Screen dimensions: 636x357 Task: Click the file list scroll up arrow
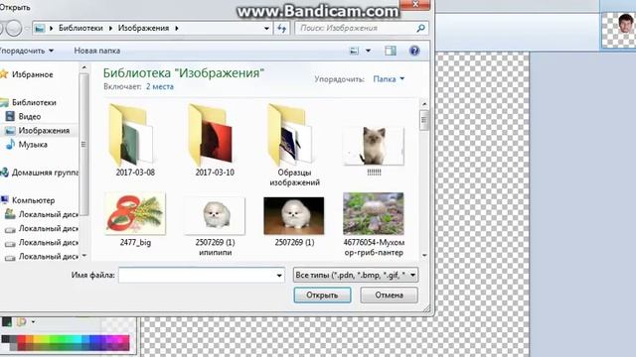424,104
